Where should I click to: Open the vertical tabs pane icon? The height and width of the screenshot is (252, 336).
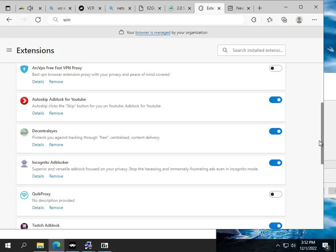8,8
